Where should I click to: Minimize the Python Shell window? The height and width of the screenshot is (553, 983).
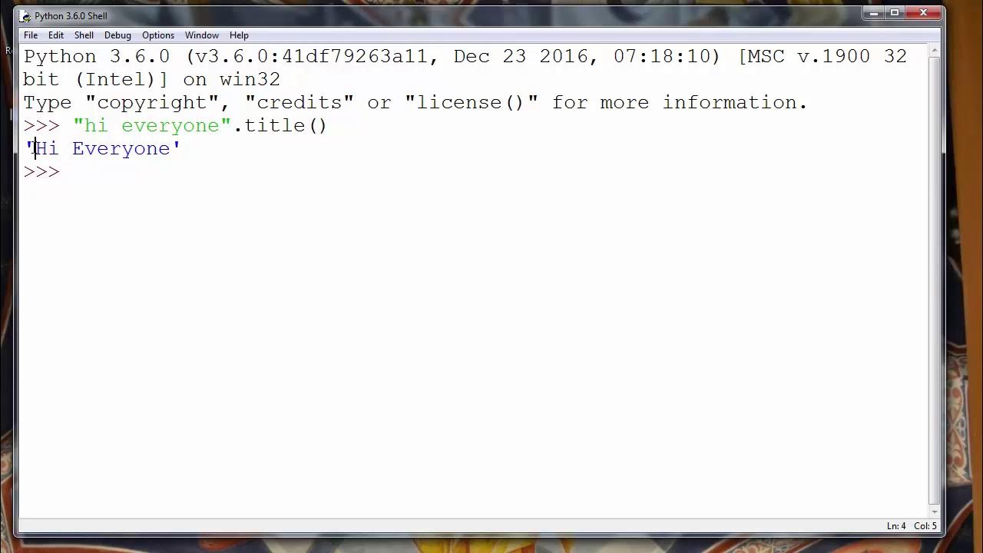point(873,13)
